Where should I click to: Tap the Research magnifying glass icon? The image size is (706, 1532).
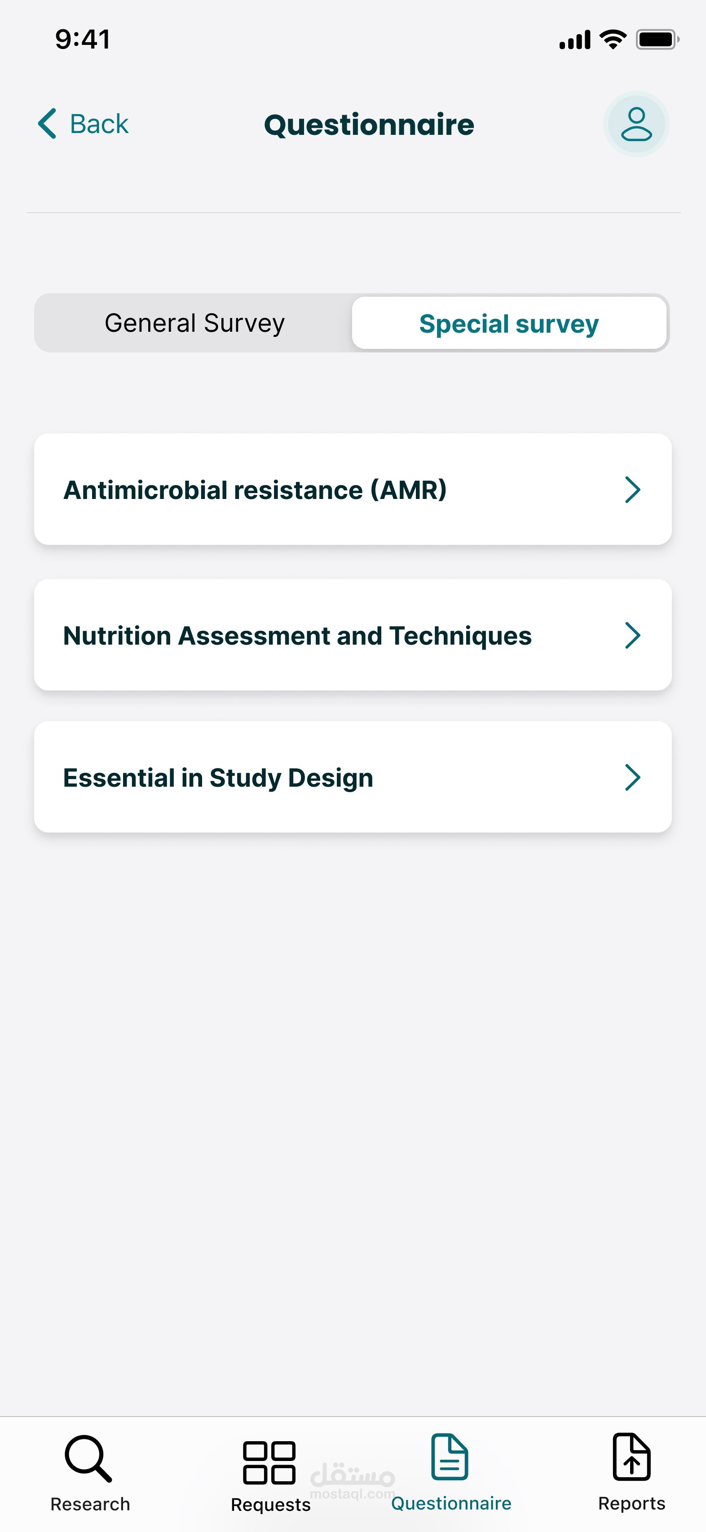pos(88,1458)
